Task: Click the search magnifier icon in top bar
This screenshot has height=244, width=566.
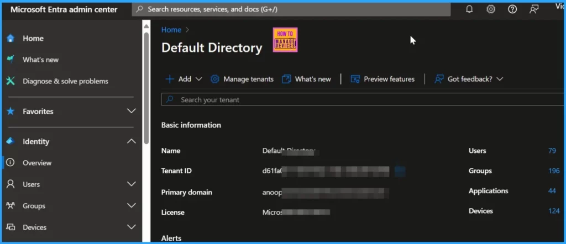Action: 139,9
